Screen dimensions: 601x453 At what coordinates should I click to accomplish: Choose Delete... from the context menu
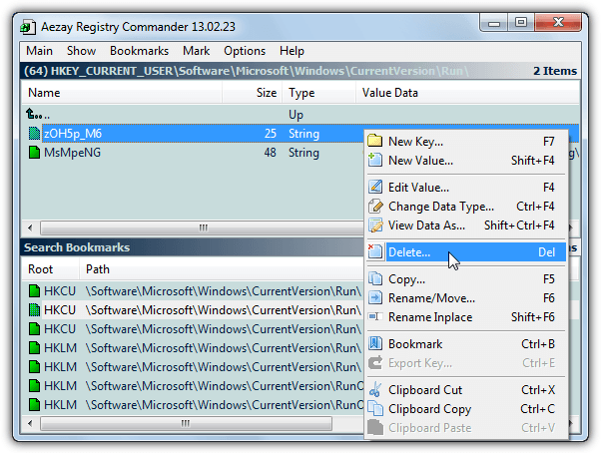466,252
